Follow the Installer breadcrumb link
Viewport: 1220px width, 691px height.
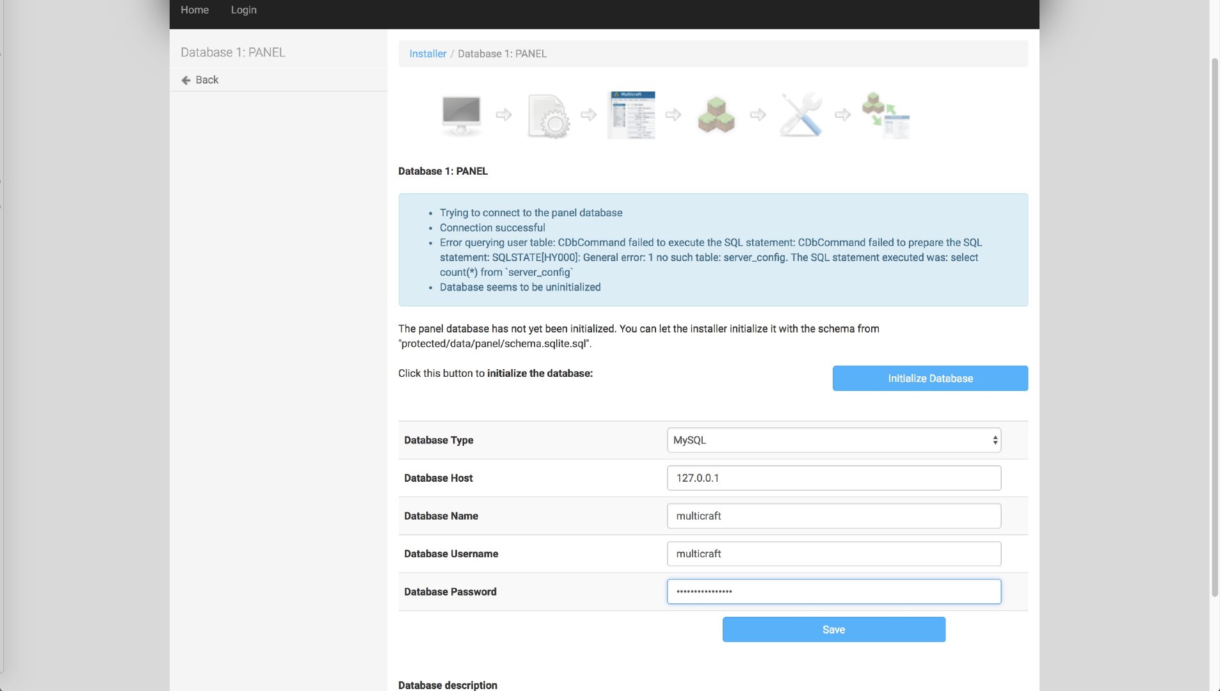pos(428,54)
